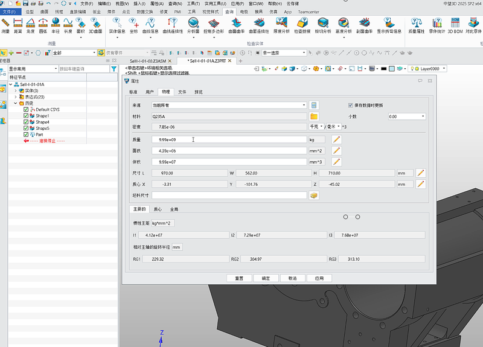Expand the 实体(3) tree node
This screenshot has width=483, height=347.
click(x=16, y=91)
